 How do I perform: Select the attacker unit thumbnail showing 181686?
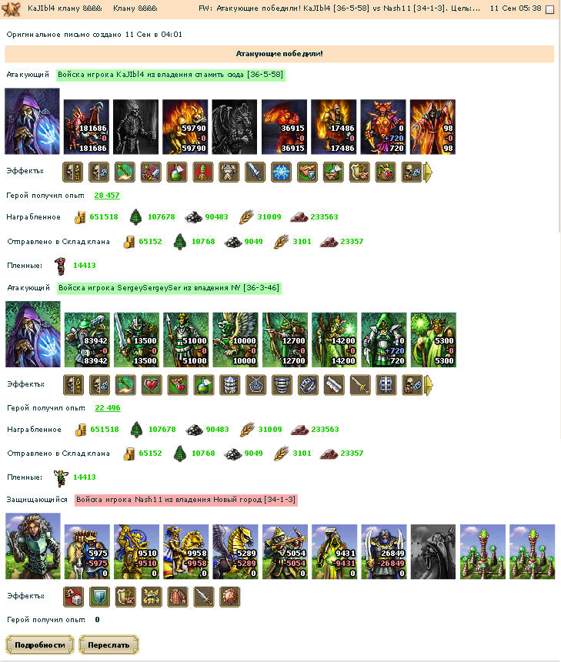click(87, 127)
